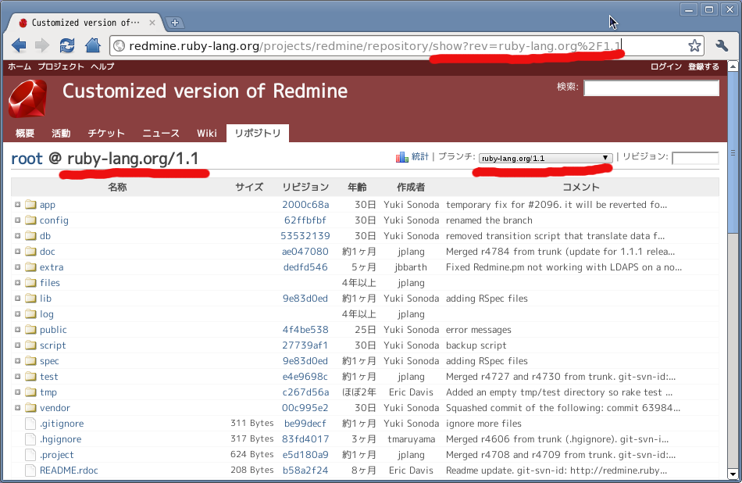Expand the db directory tree node
Viewport: 742px width, 483px height.
tap(17, 236)
